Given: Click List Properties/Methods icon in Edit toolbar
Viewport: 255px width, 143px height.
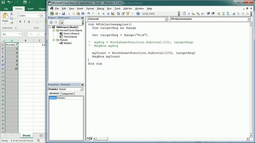Looking at the screenshot, I should click(184, 14).
